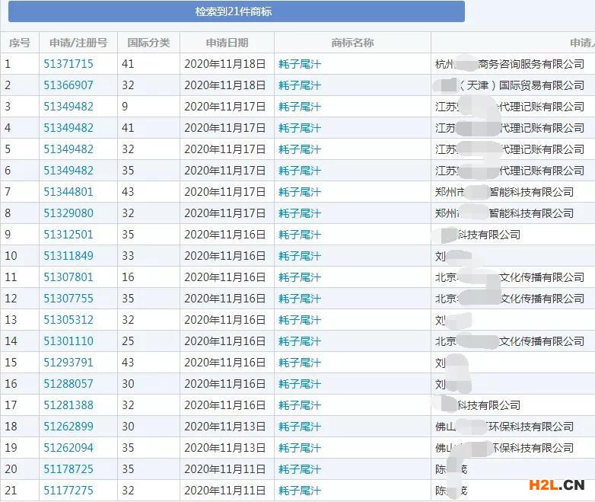Open registration number 51281388
The width and height of the screenshot is (595, 502).
click(68, 405)
